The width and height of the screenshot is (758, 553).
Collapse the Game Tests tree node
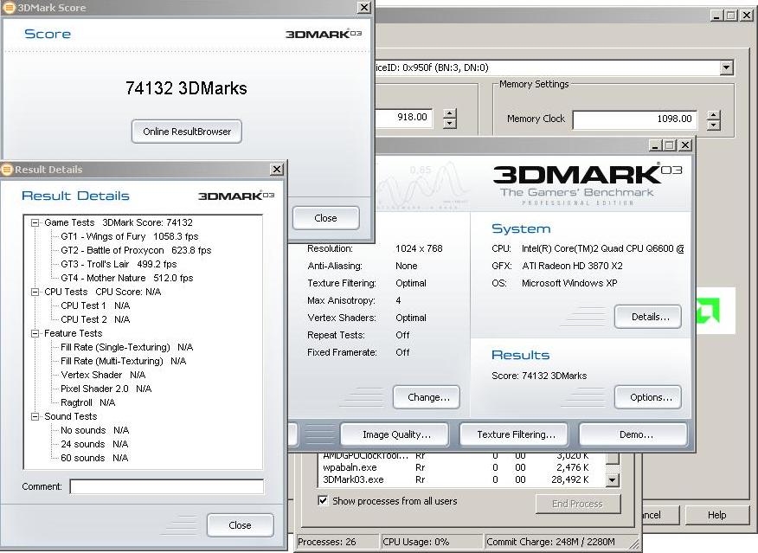click(x=35, y=222)
